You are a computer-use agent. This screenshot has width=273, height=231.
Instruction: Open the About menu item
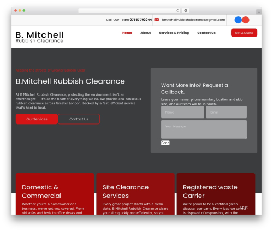[146, 33]
